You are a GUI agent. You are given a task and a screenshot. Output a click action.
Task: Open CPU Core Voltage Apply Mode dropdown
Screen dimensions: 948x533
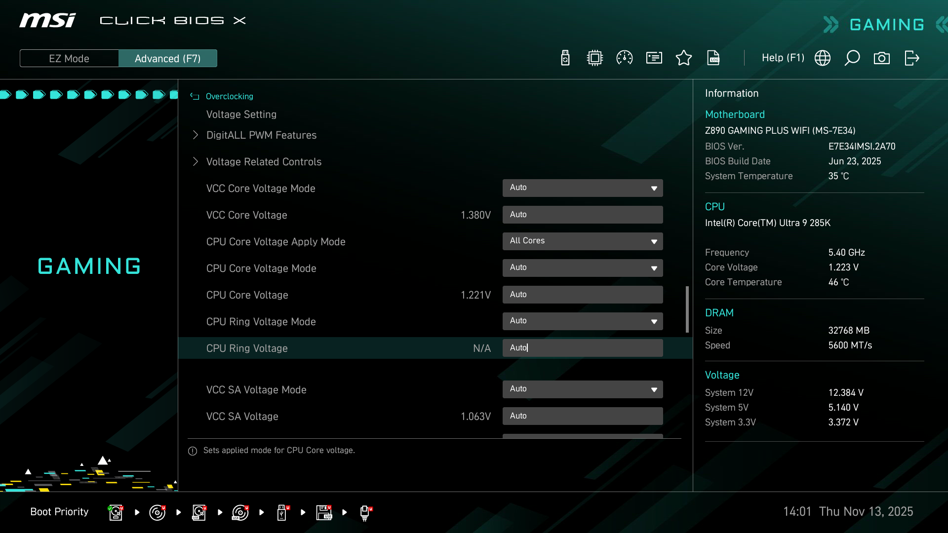[583, 241]
